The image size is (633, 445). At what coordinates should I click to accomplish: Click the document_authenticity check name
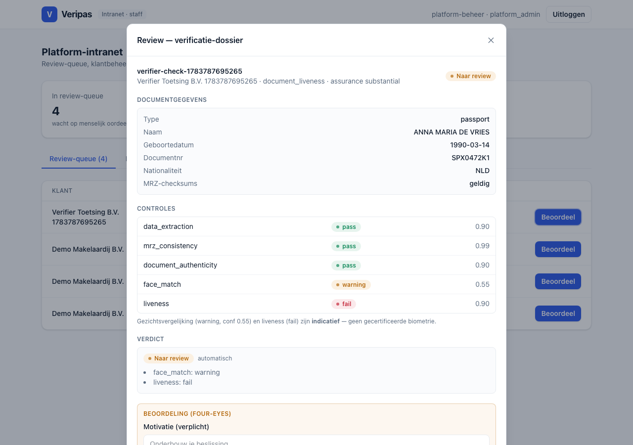(x=180, y=265)
